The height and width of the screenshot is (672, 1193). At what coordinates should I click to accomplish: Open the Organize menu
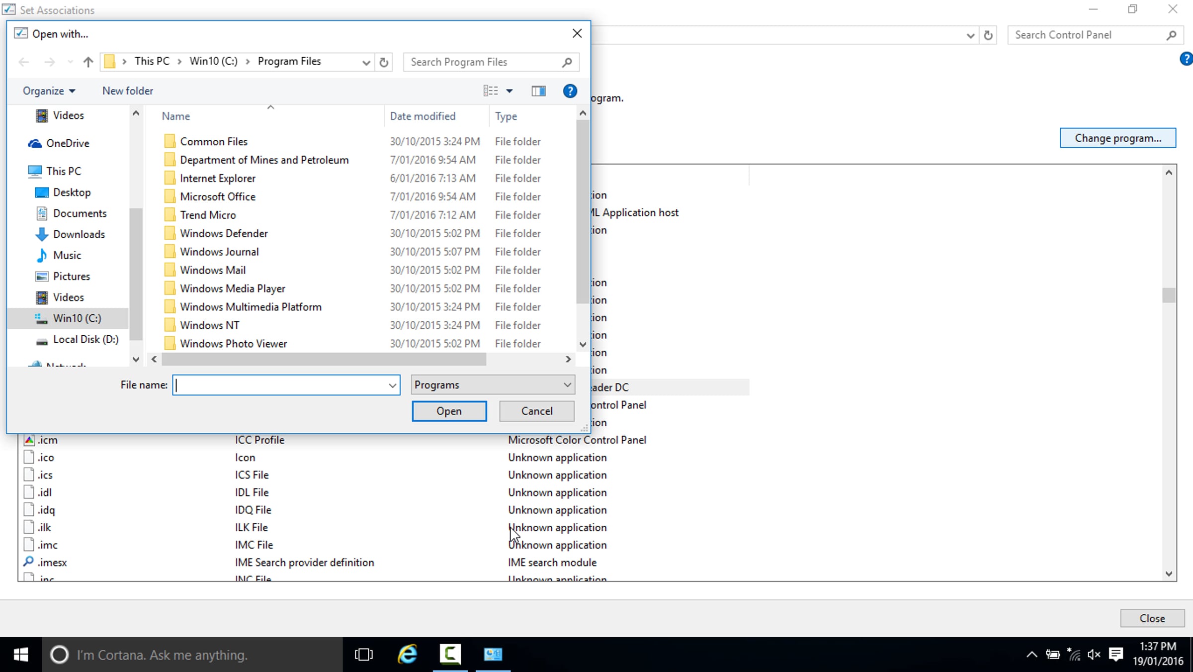(x=49, y=91)
